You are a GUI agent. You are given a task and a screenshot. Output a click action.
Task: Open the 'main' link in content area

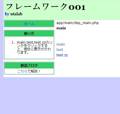click(61, 44)
